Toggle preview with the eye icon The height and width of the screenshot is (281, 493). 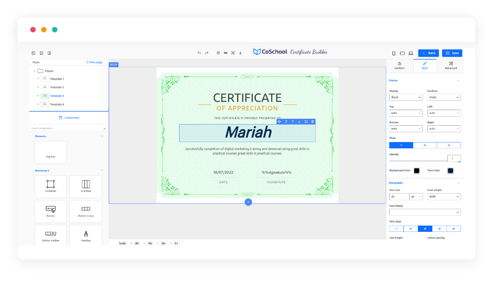point(225,53)
